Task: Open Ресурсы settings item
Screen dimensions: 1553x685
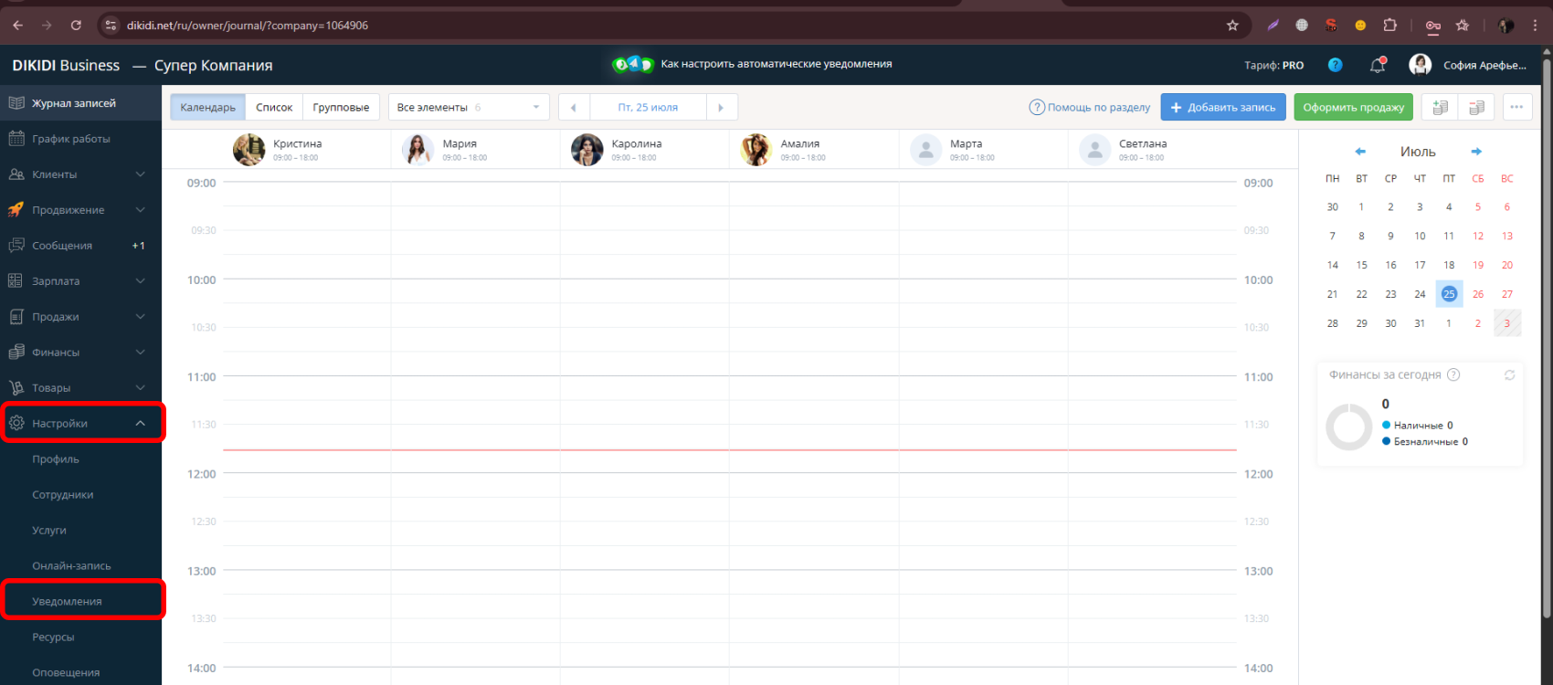Action: (53, 638)
